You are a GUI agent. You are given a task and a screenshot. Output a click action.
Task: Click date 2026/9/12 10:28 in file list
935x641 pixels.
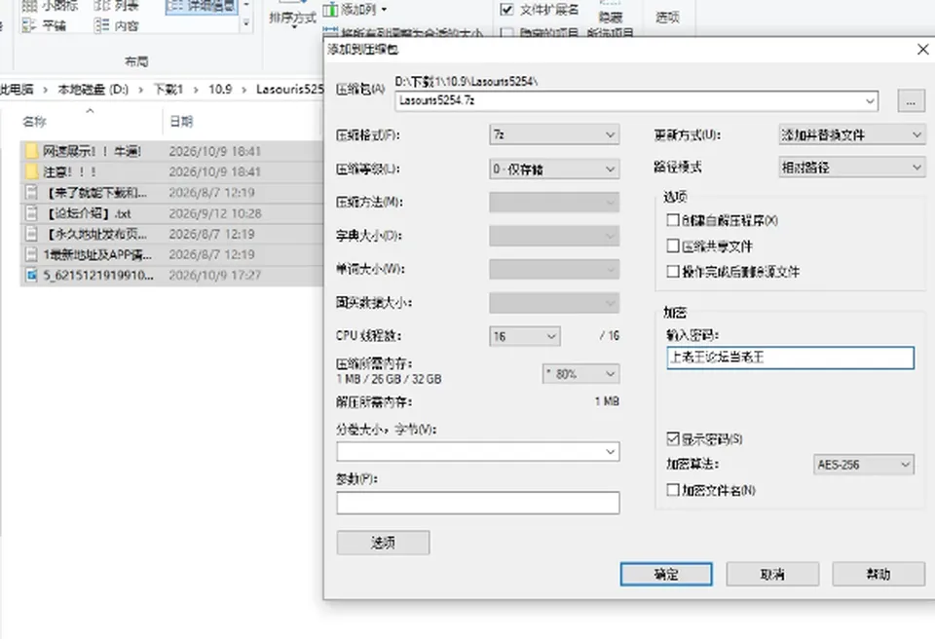click(x=214, y=213)
